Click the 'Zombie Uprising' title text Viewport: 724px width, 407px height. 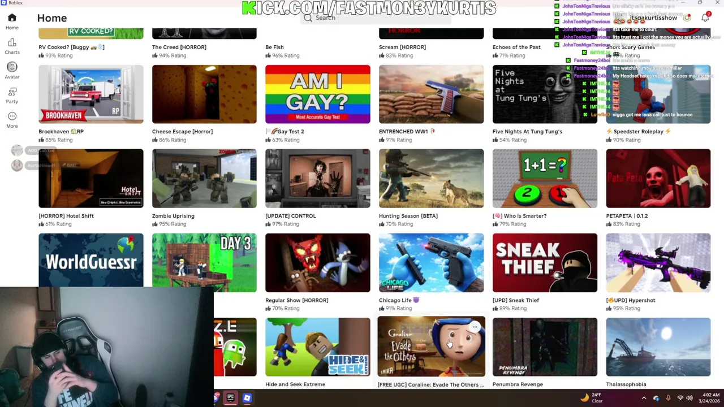[173, 216]
